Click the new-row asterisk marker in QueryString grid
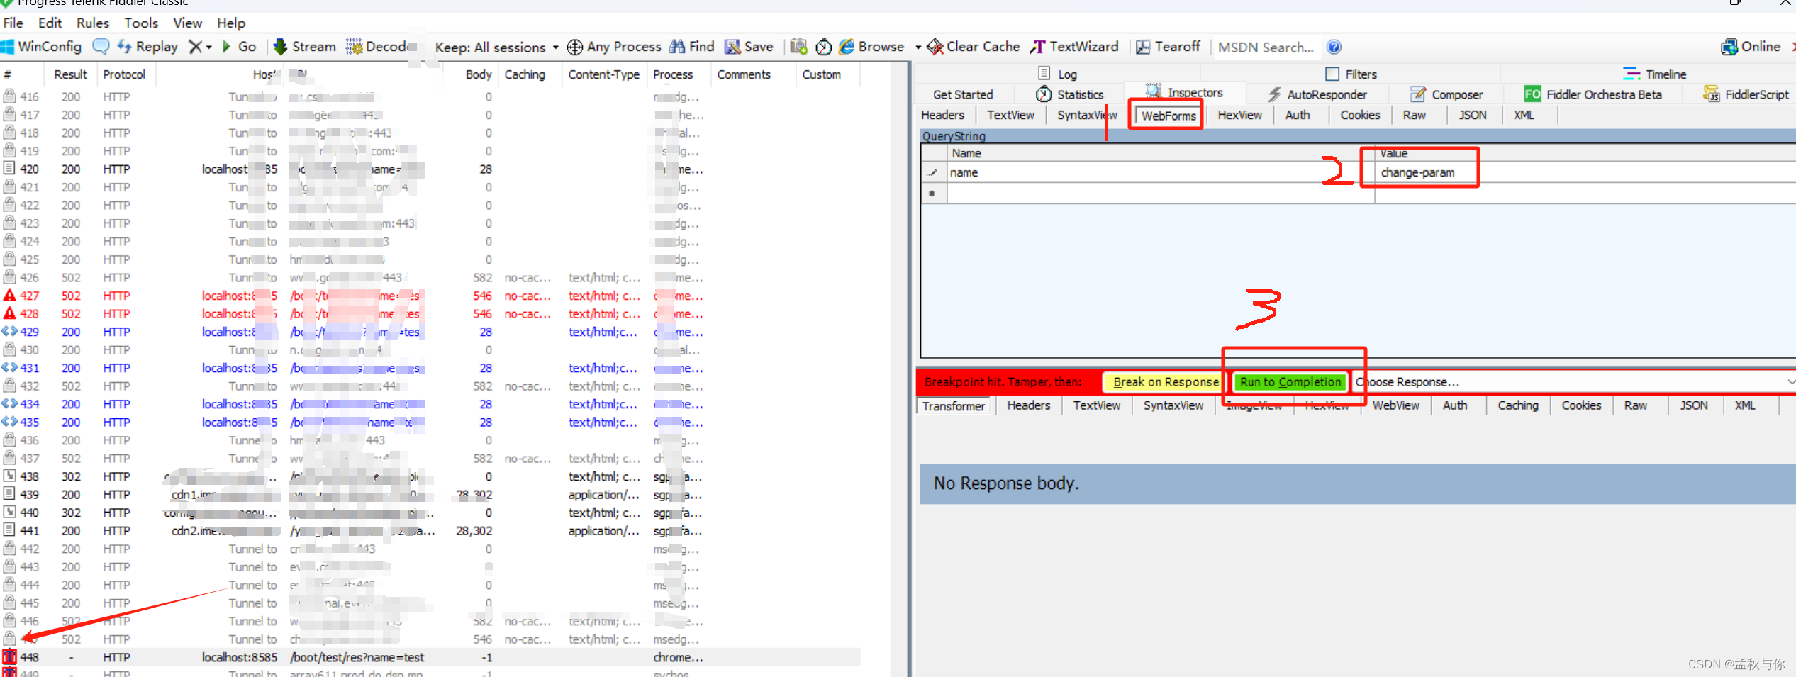 [932, 193]
